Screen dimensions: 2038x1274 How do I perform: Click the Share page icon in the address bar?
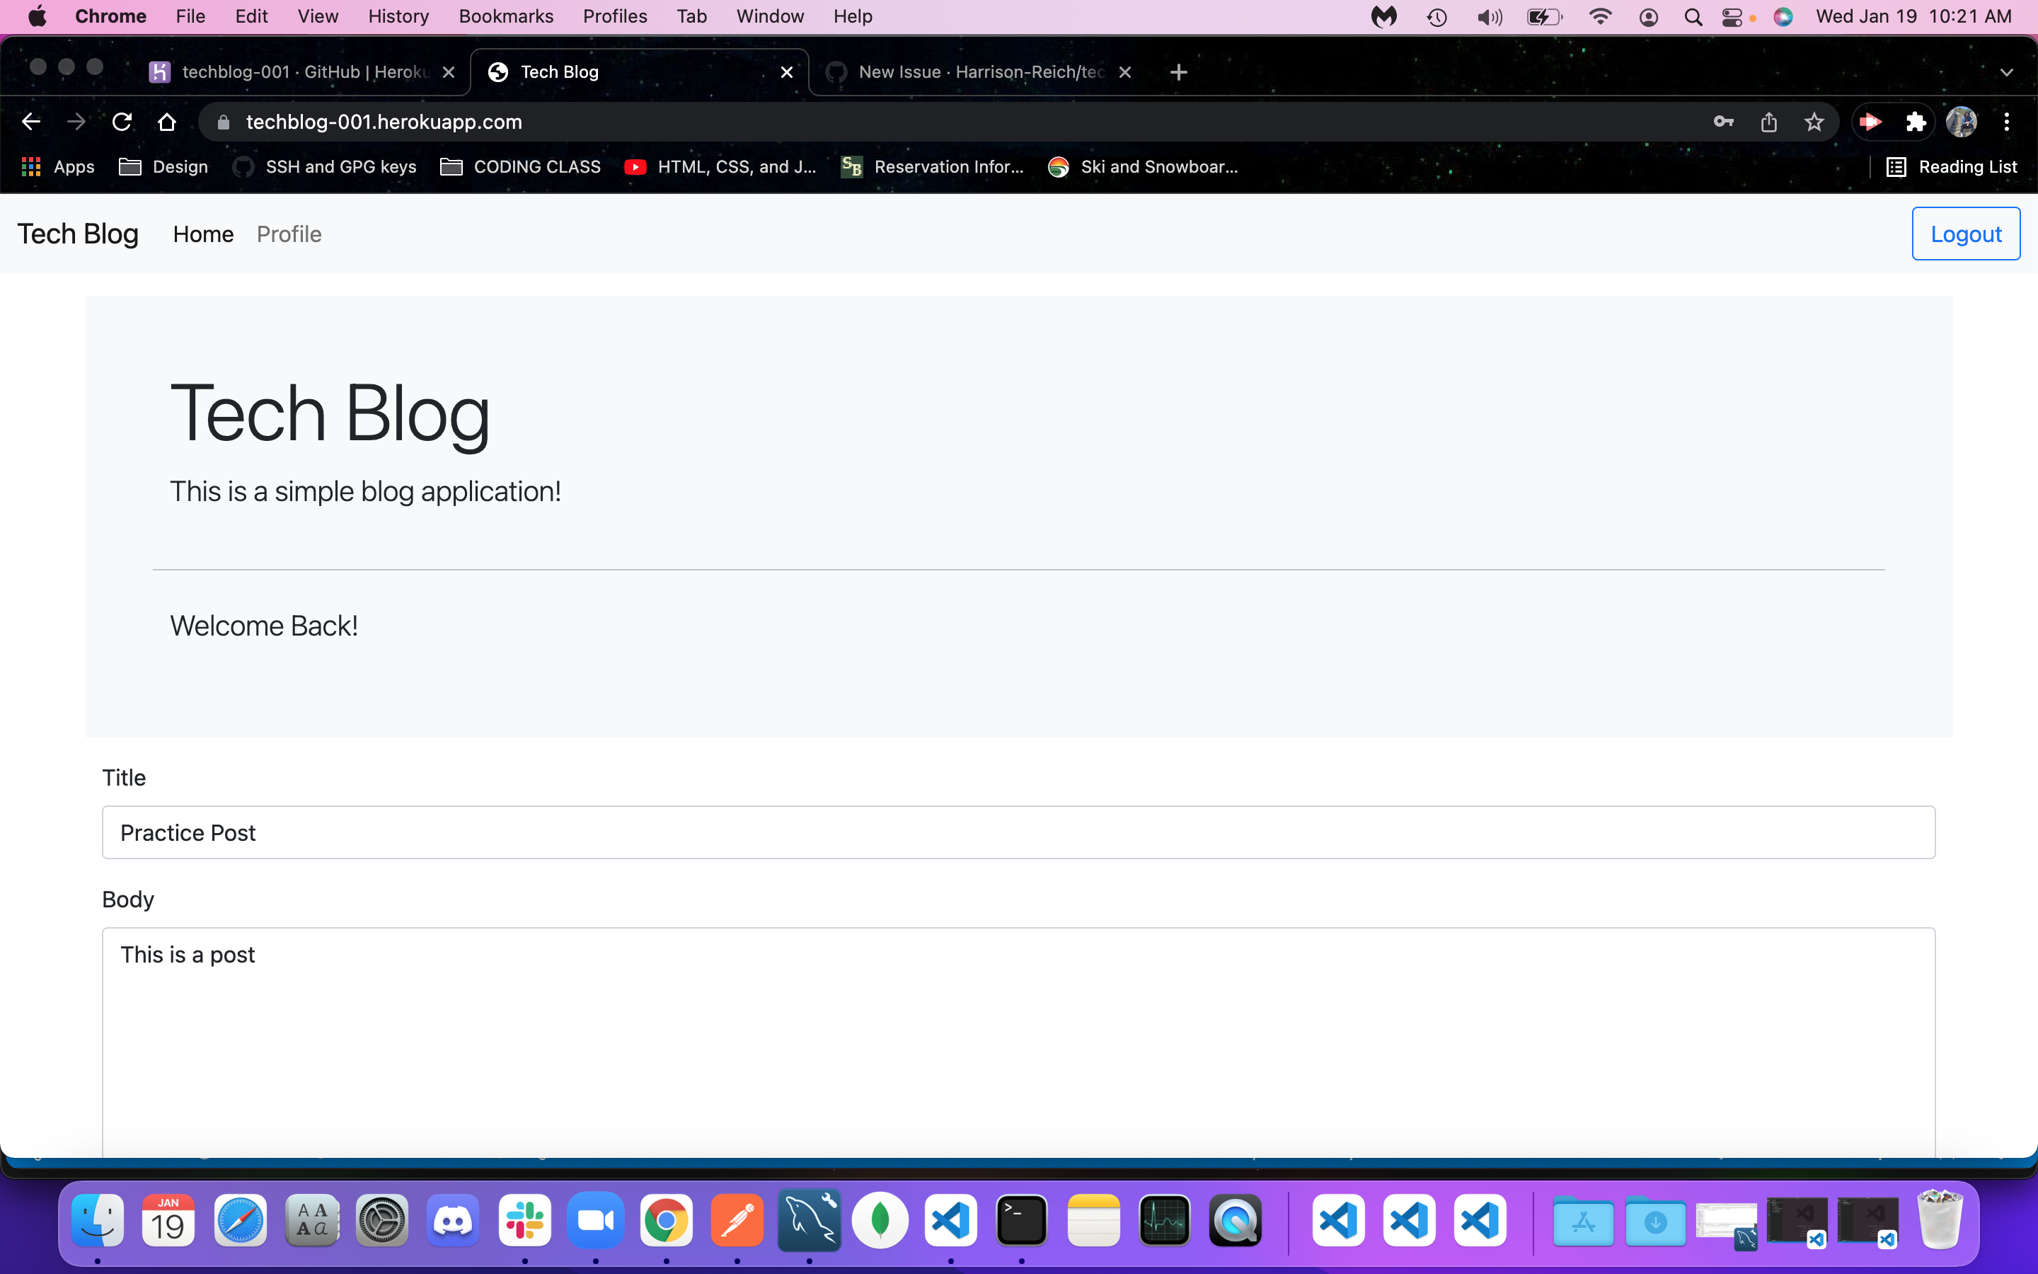(1768, 122)
